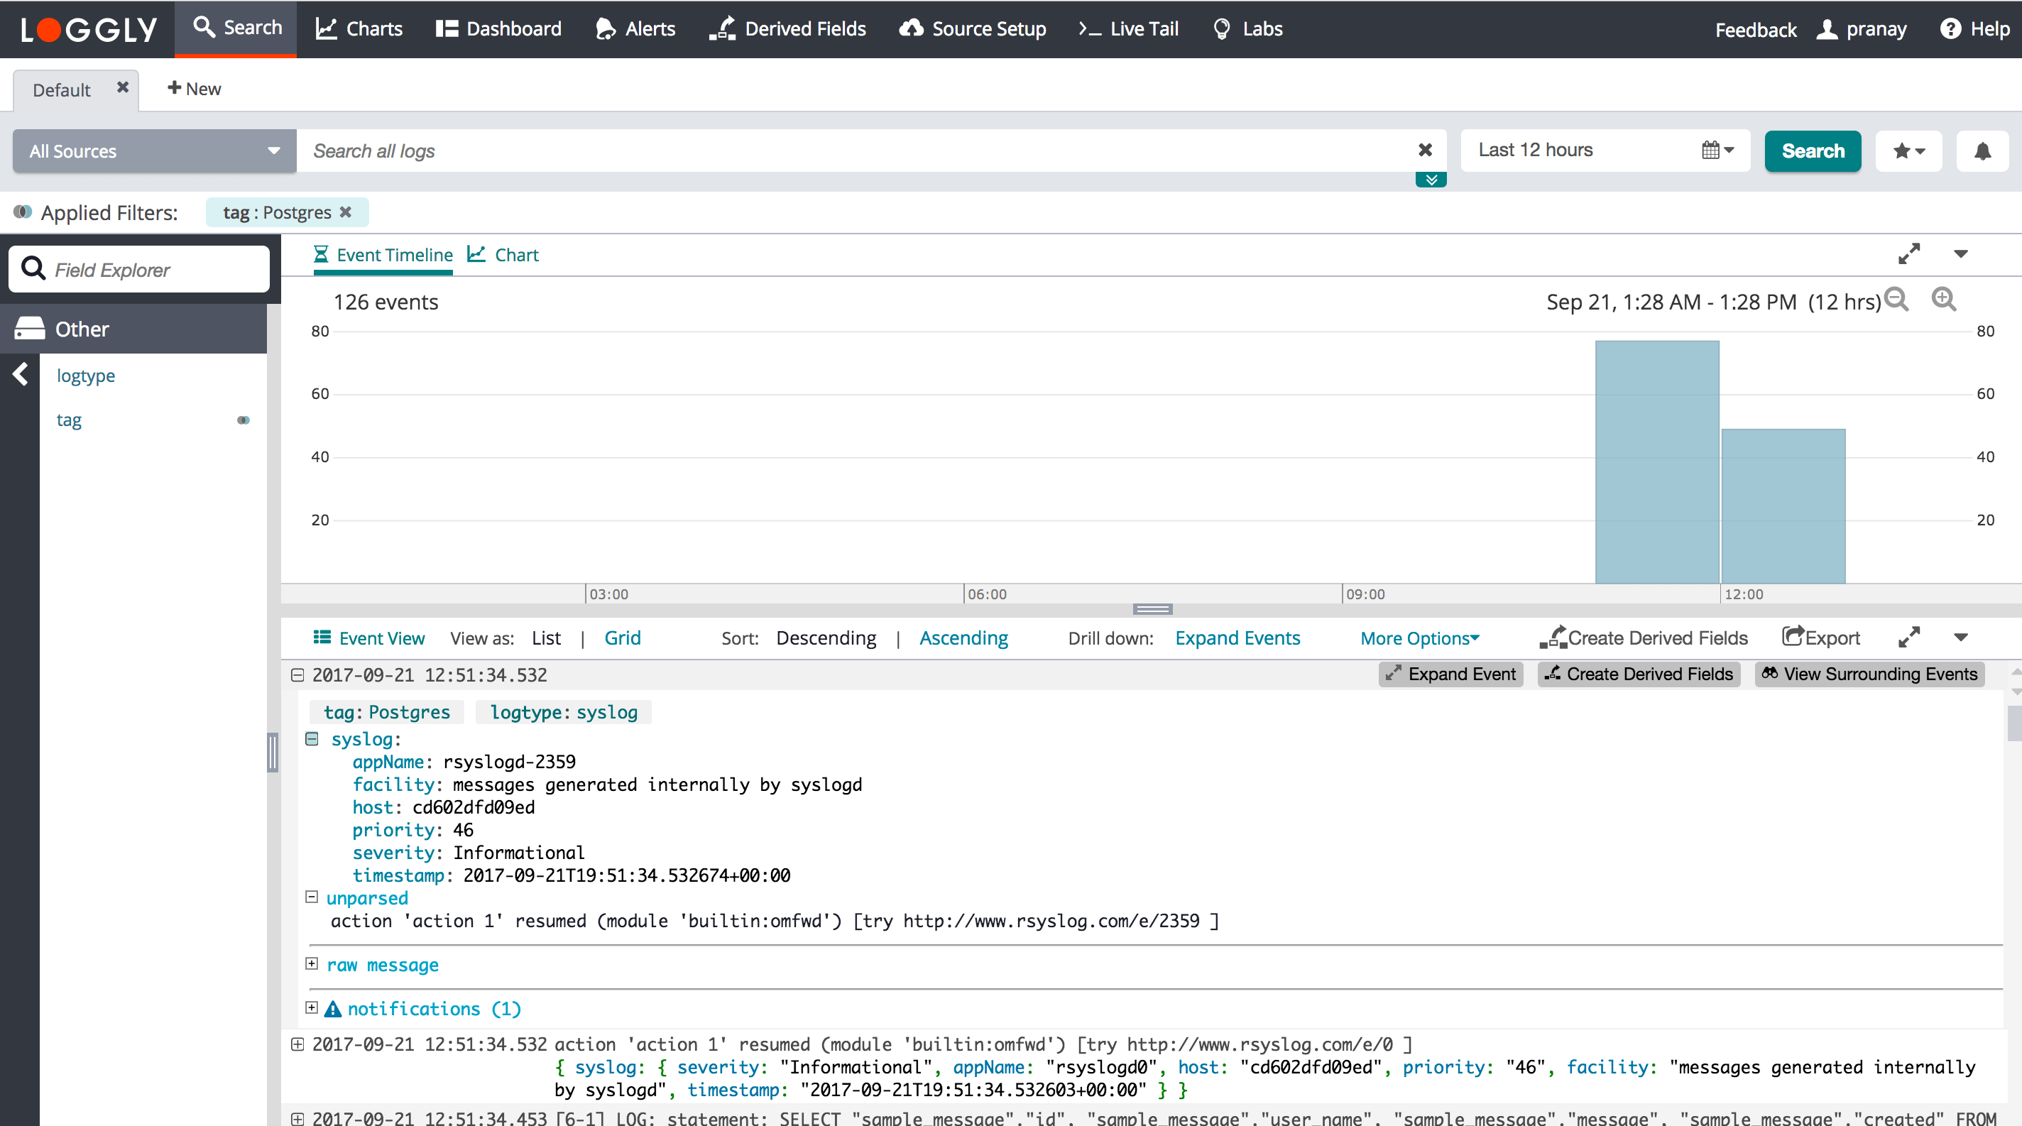
Task: Toggle the Event Timeline view tab
Action: [x=383, y=255]
